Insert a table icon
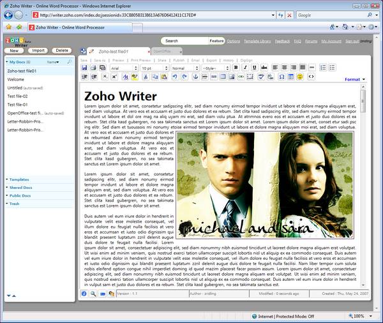Viewport: 383px width, 323px height. point(223,77)
